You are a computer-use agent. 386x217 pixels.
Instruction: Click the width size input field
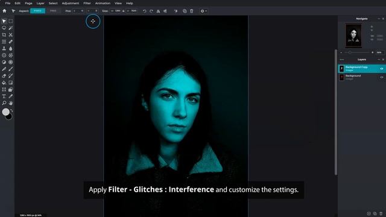(x=115, y=11)
